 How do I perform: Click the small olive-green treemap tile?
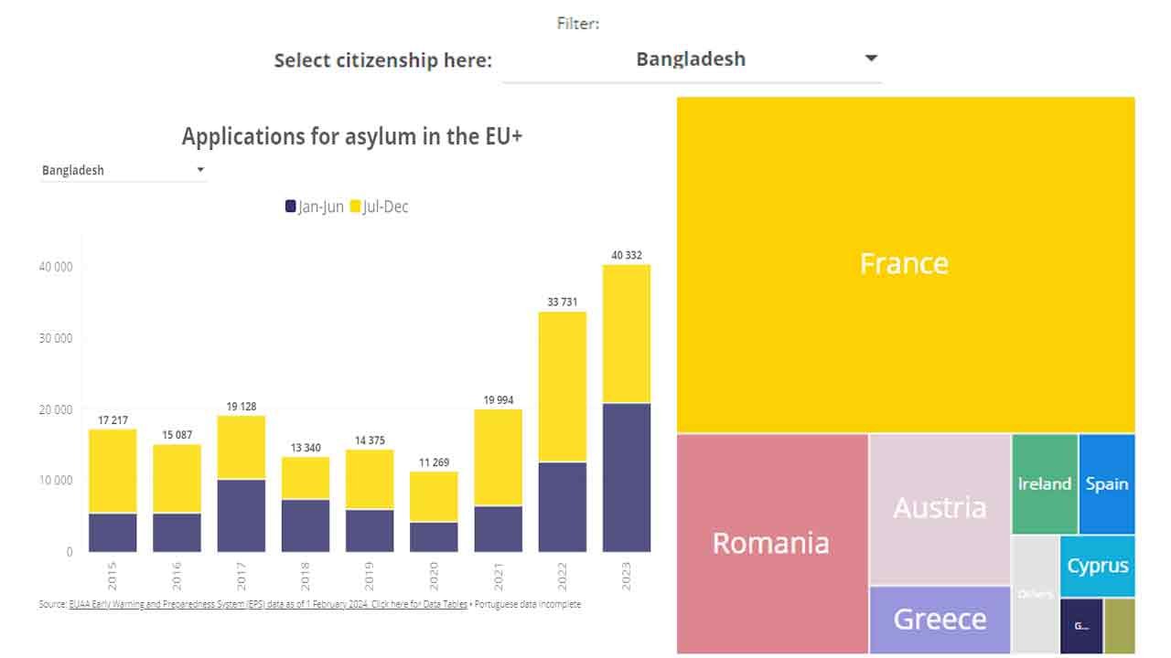(1120, 626)
